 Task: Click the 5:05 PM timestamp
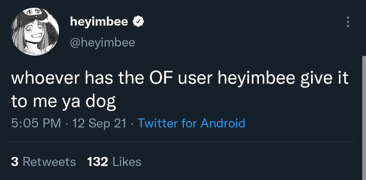(x=36, y=123)
